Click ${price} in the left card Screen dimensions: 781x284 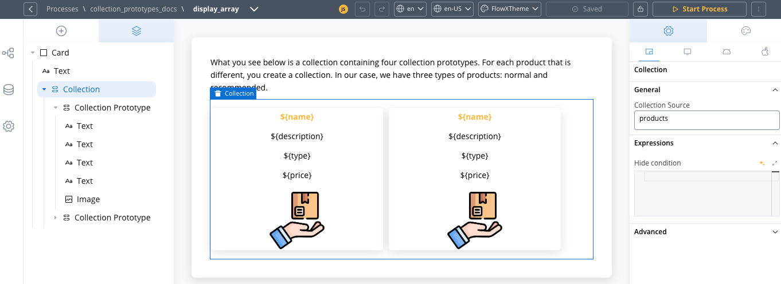coord(297,175)
